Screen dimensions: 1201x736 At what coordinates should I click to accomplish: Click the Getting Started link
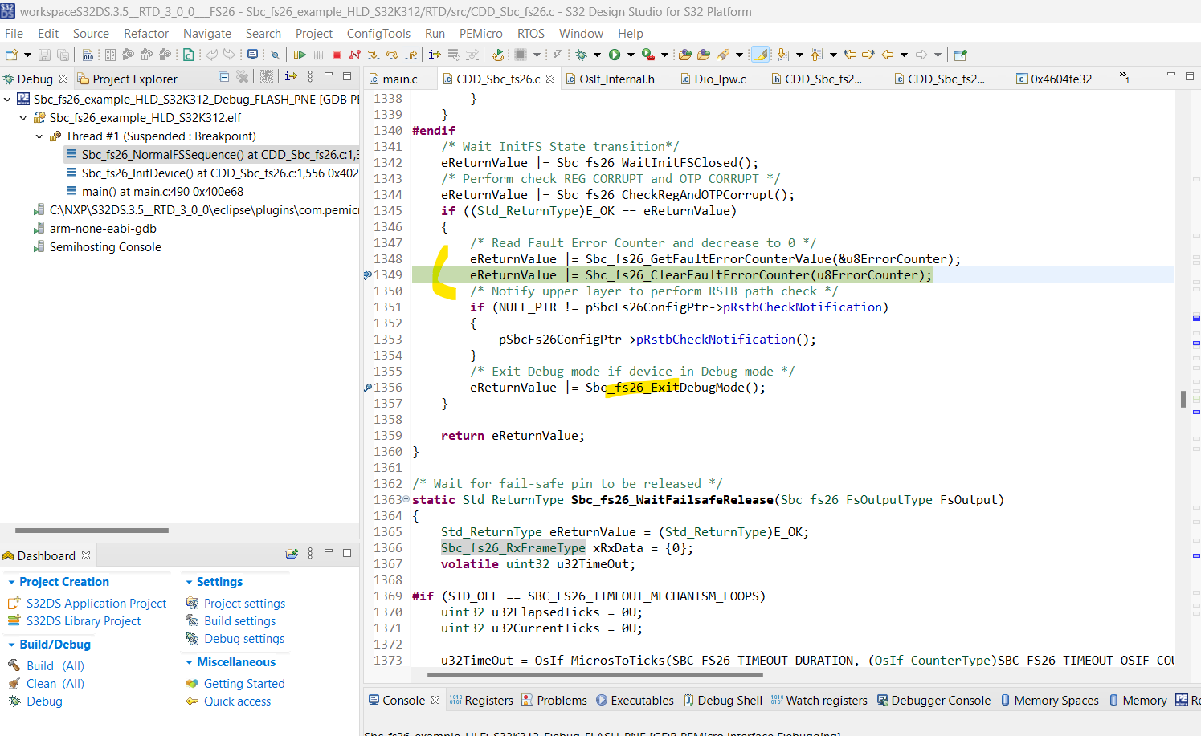coord(244,684)
